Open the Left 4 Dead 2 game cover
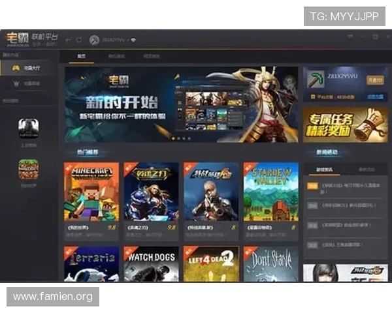The image size is (392, 313). point(210,263)
